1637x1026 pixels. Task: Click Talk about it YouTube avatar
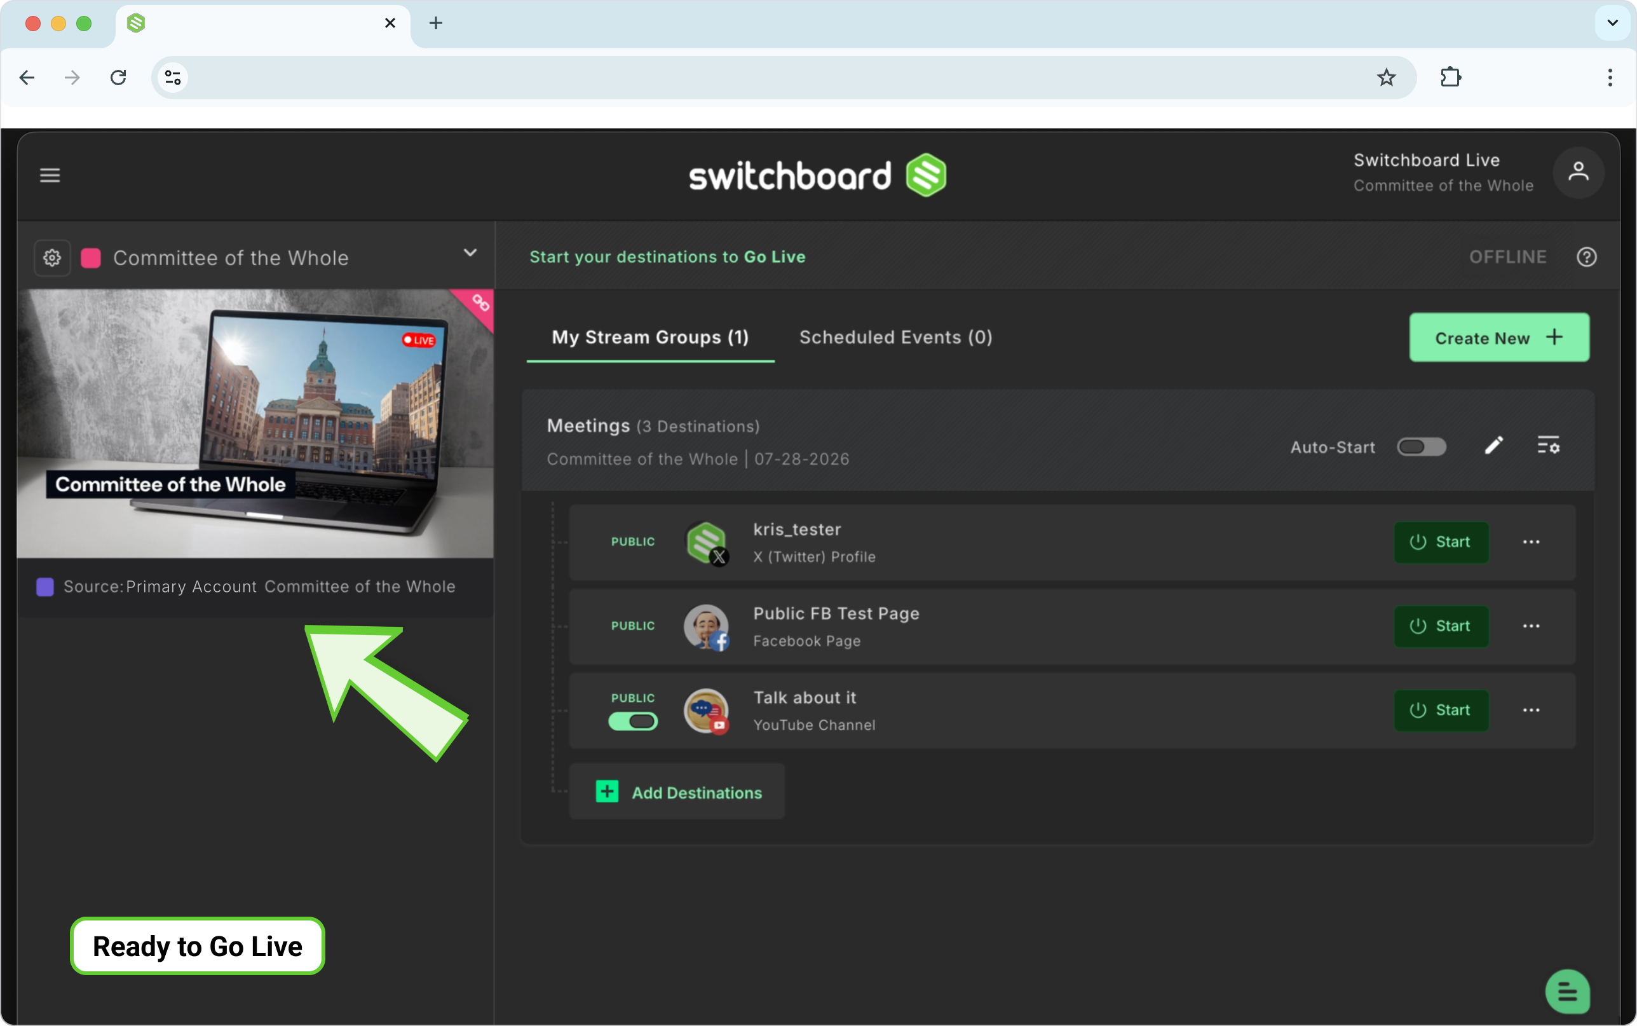706,711
